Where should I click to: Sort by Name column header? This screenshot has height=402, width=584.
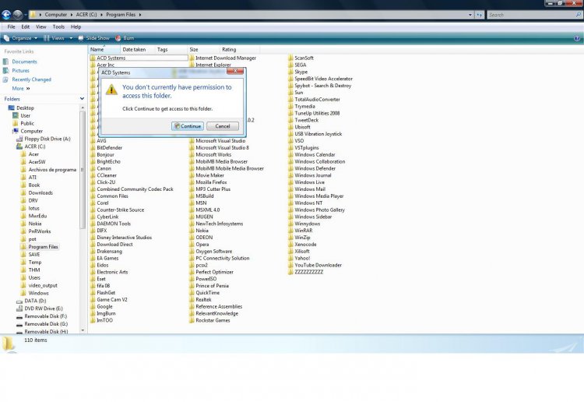click(104, 49)
